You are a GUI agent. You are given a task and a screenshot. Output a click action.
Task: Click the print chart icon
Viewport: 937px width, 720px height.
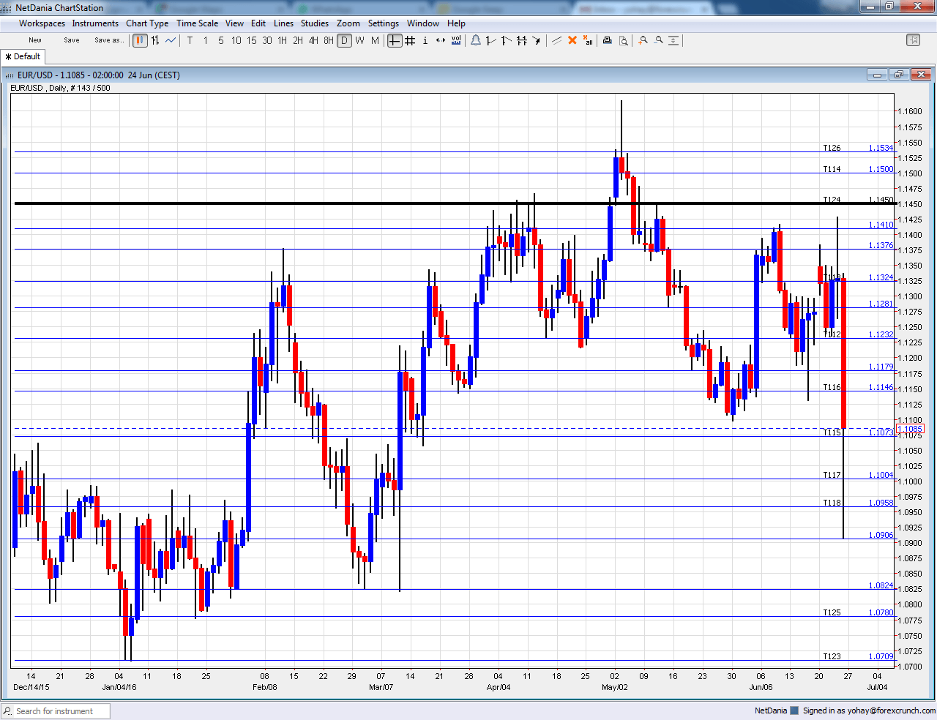coord(608,40)
